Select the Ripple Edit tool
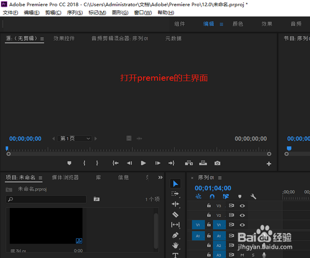 [x=175, y=204]
